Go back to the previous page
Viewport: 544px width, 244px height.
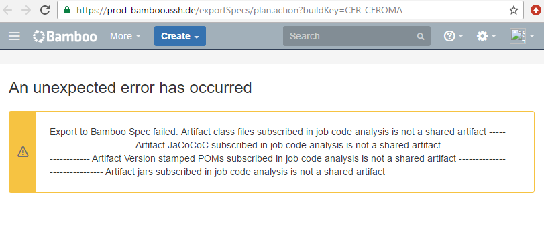7,10
